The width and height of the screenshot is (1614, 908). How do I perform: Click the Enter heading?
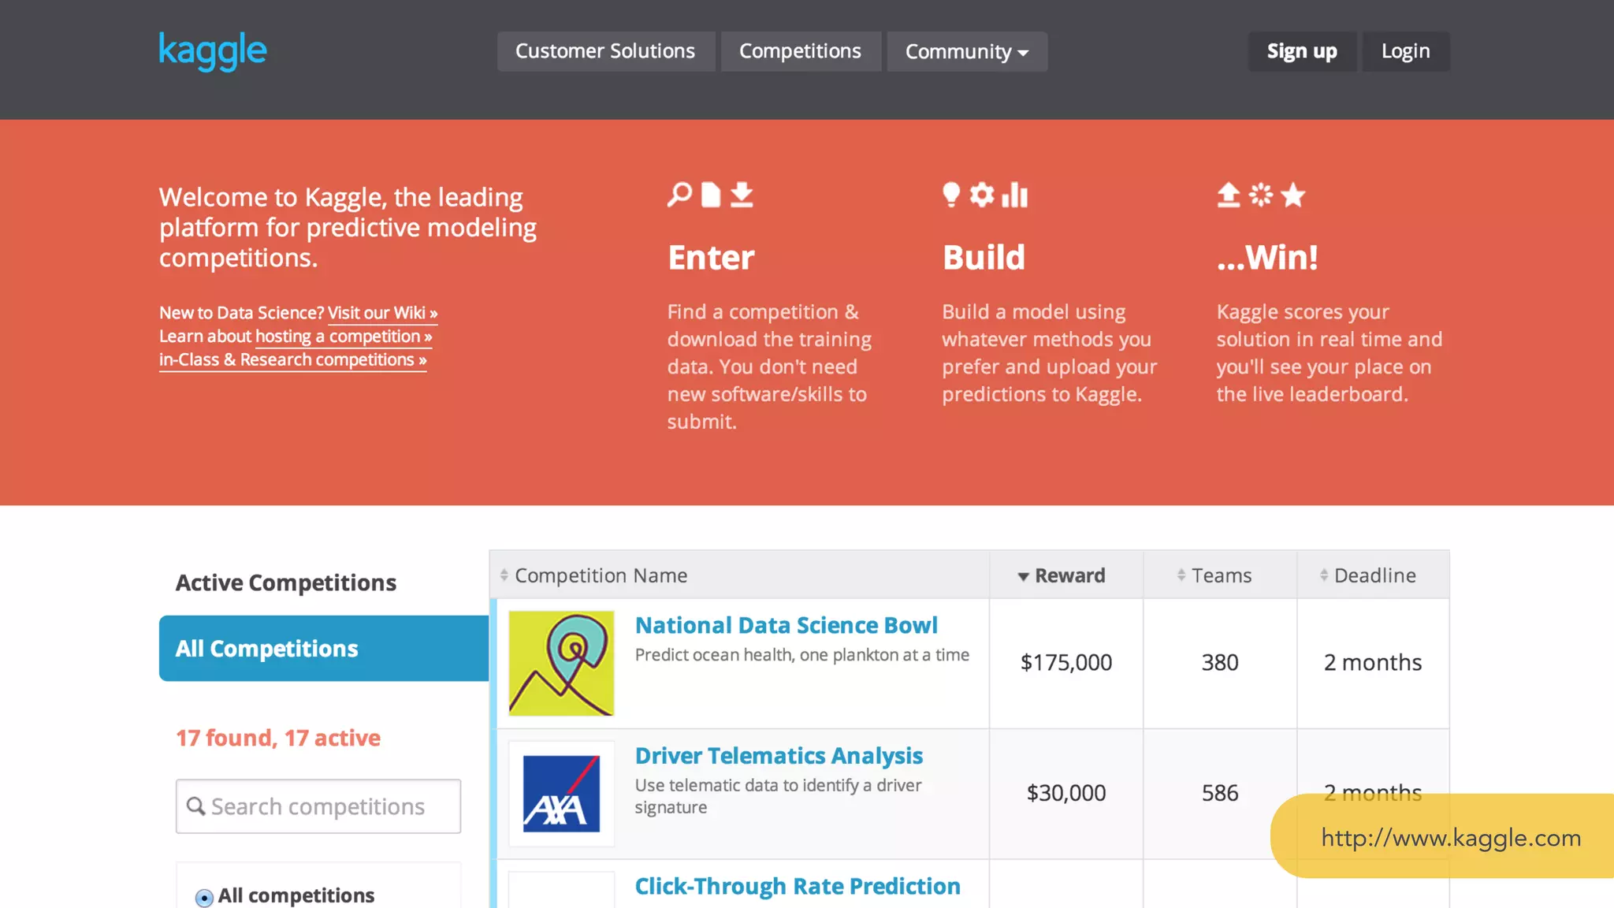coord(711,257)
